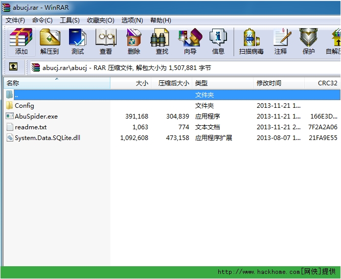Open the 工具(S) menu
This screenshot has width=341, height=279.
coord(70,20)
